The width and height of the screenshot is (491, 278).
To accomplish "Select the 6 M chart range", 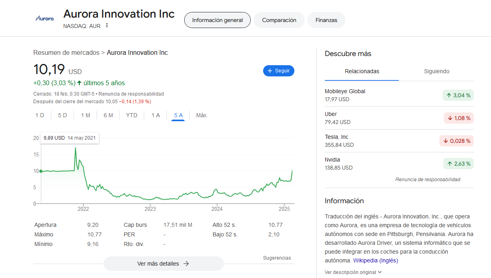I will point(108,115).
